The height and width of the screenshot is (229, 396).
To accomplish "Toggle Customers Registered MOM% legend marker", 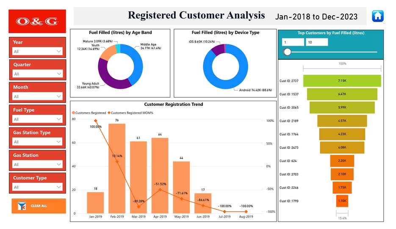I will (x=110, y=113).
